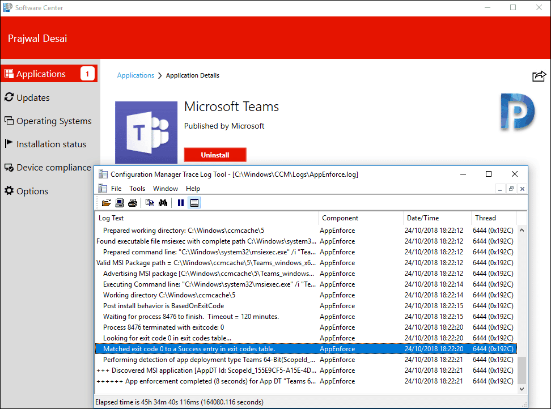
Task: Open the Trace Log Tool title bar icon menu
Action: [103, 174]
